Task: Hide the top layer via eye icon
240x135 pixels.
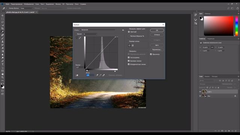Action: pyautogui.click(x=200, y=91)
